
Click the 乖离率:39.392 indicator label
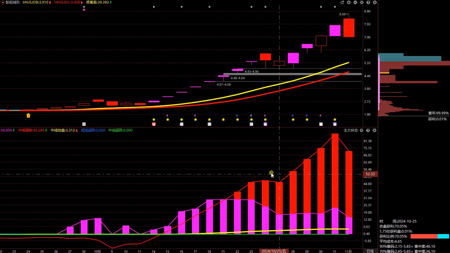click(x=97, y=2)
